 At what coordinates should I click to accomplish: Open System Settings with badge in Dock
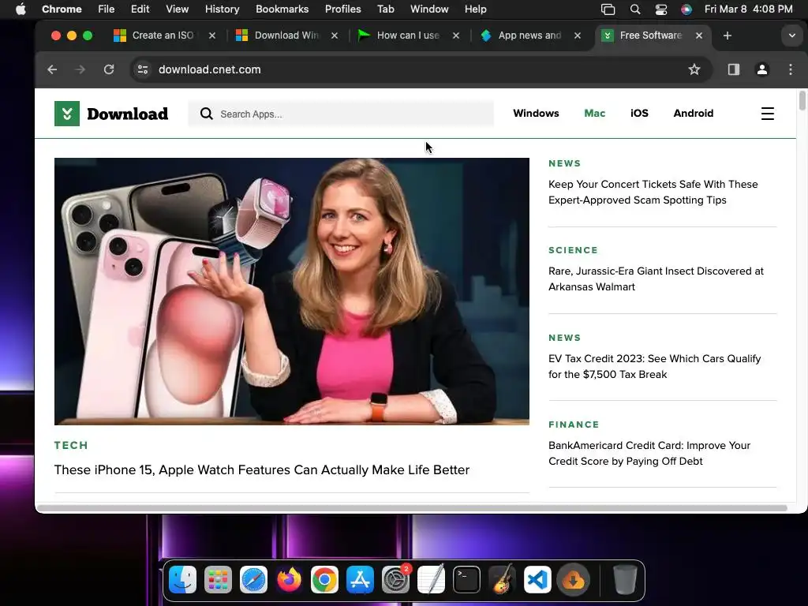click(x=396, y=580)
